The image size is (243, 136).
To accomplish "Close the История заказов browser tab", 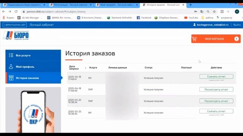I will click(x=183, y=5).
